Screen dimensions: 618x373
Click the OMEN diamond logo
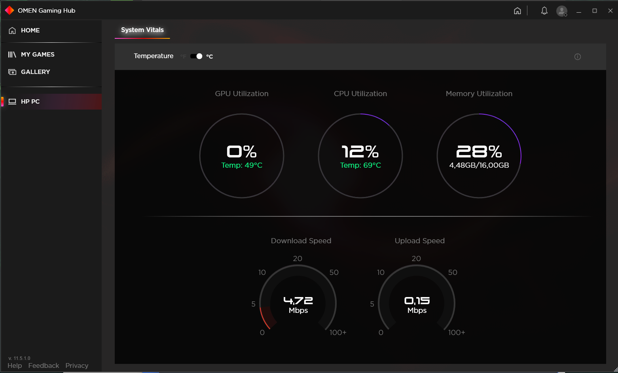(9, 10)
